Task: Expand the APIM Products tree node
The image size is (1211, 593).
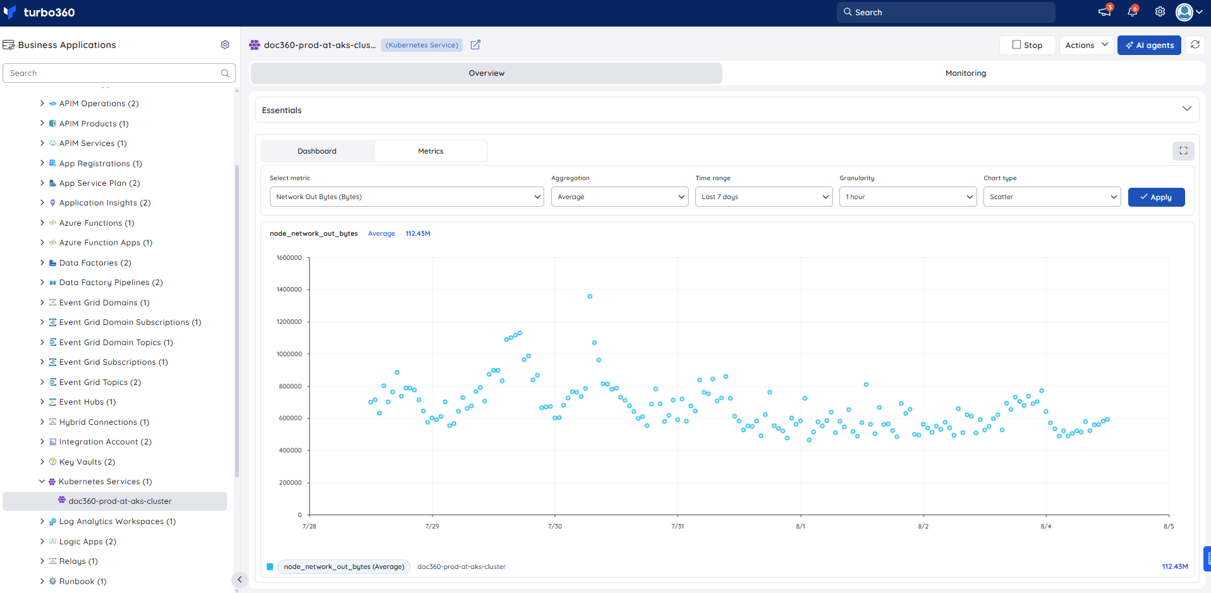Action: [42, 123]
